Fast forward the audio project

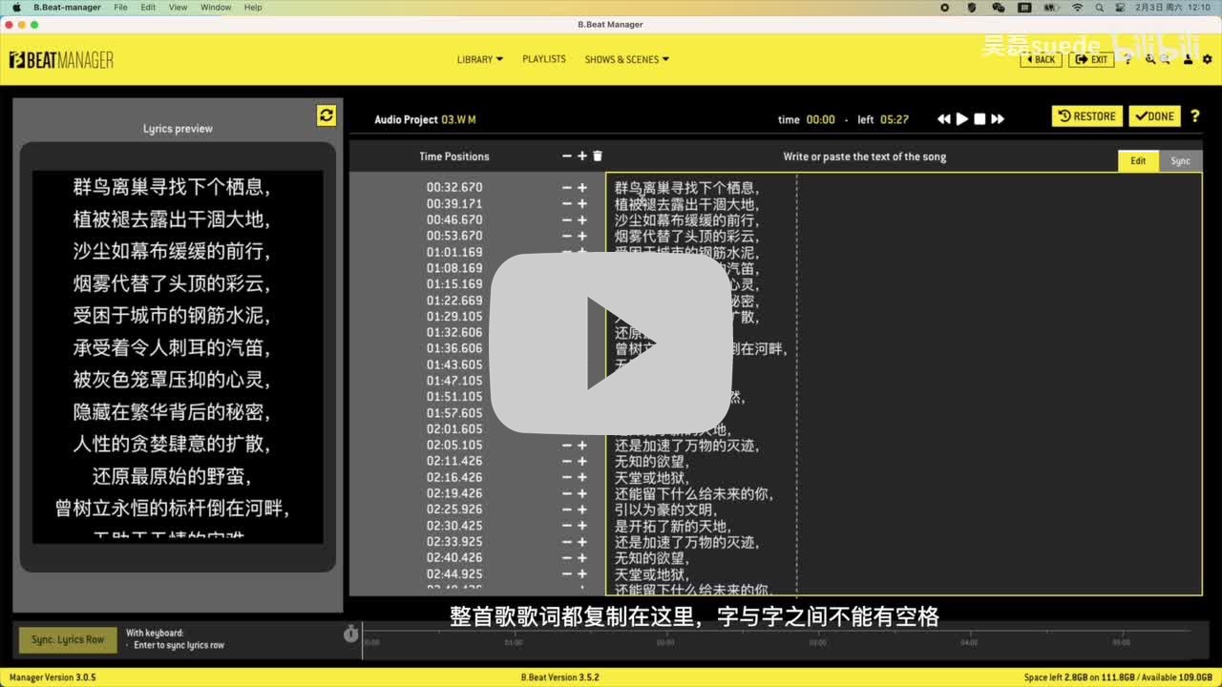998,119
